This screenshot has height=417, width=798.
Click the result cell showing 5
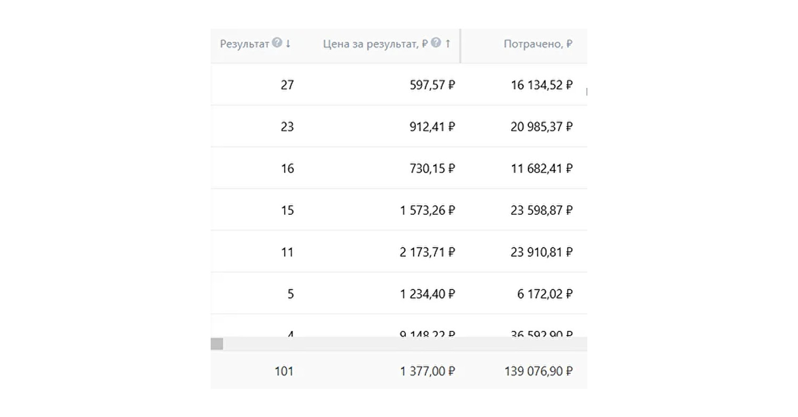[x=290, y=294]
